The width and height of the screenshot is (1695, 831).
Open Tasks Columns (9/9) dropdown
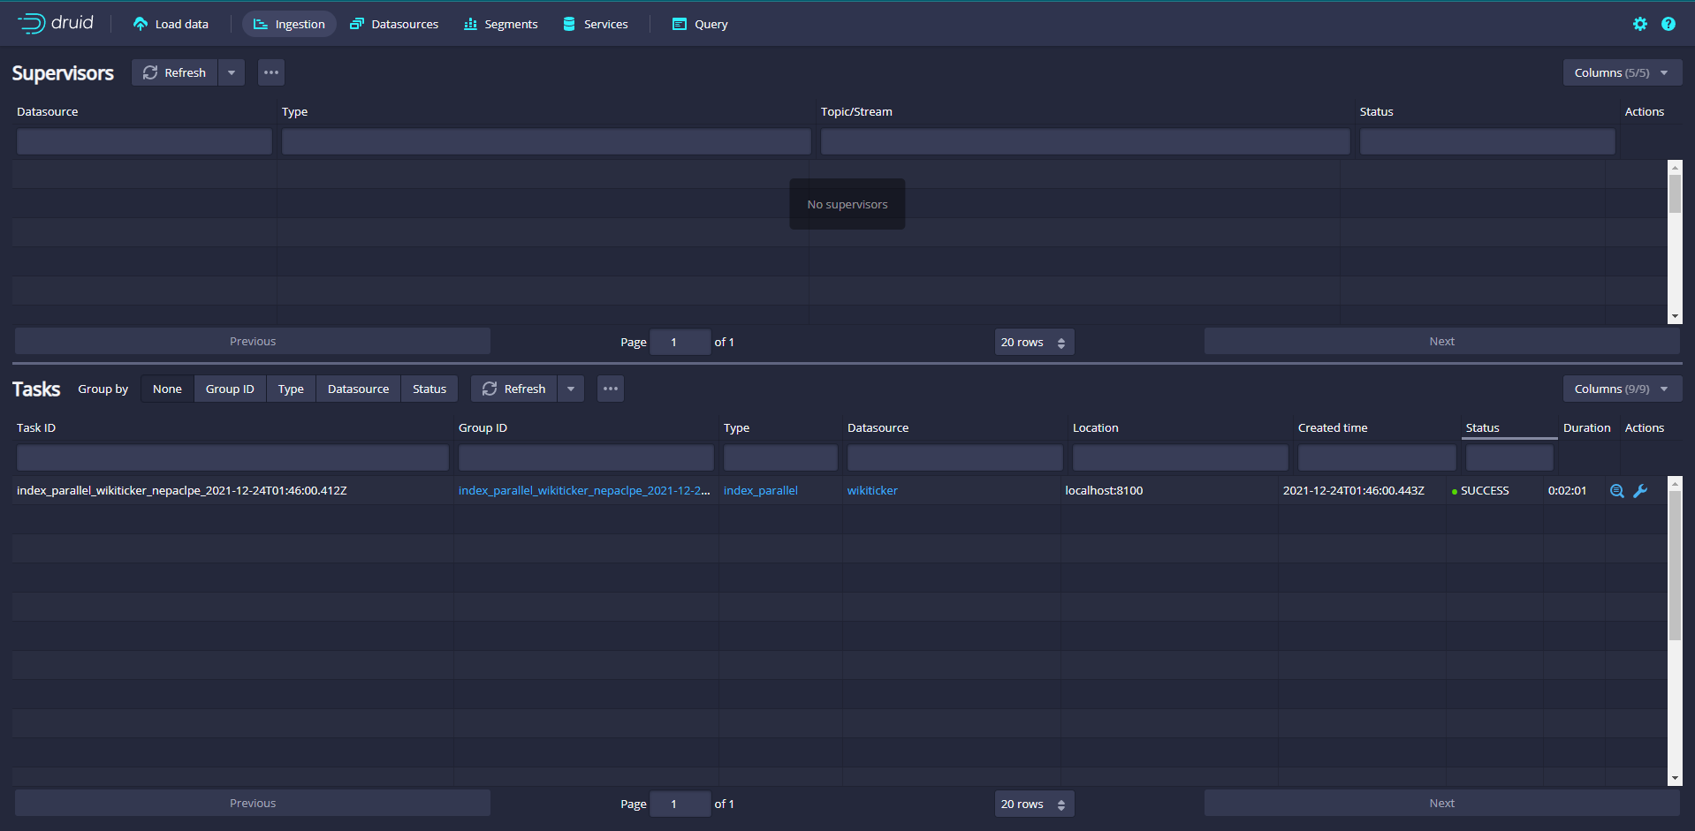click(x=1623, y=389)
